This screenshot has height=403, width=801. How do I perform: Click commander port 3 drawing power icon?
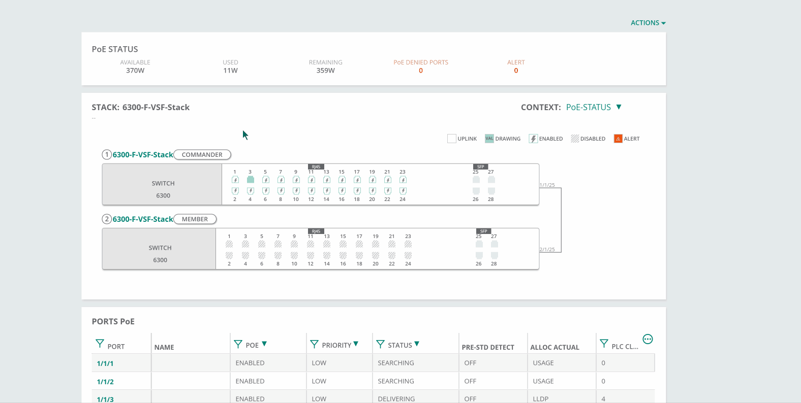tap(250, 180)
